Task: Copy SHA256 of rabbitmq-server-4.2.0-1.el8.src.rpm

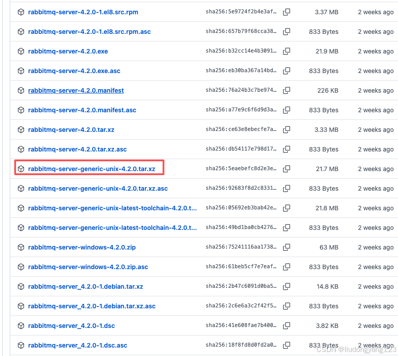Action: coord(287,12)
